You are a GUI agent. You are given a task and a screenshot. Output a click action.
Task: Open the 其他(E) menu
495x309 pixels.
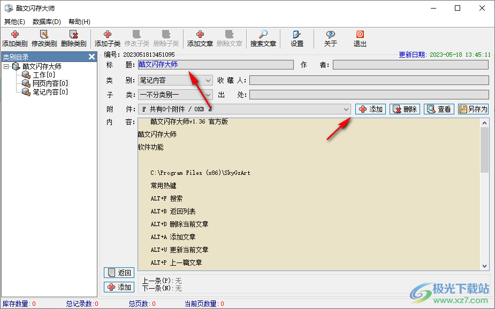[x=14, y=22]
